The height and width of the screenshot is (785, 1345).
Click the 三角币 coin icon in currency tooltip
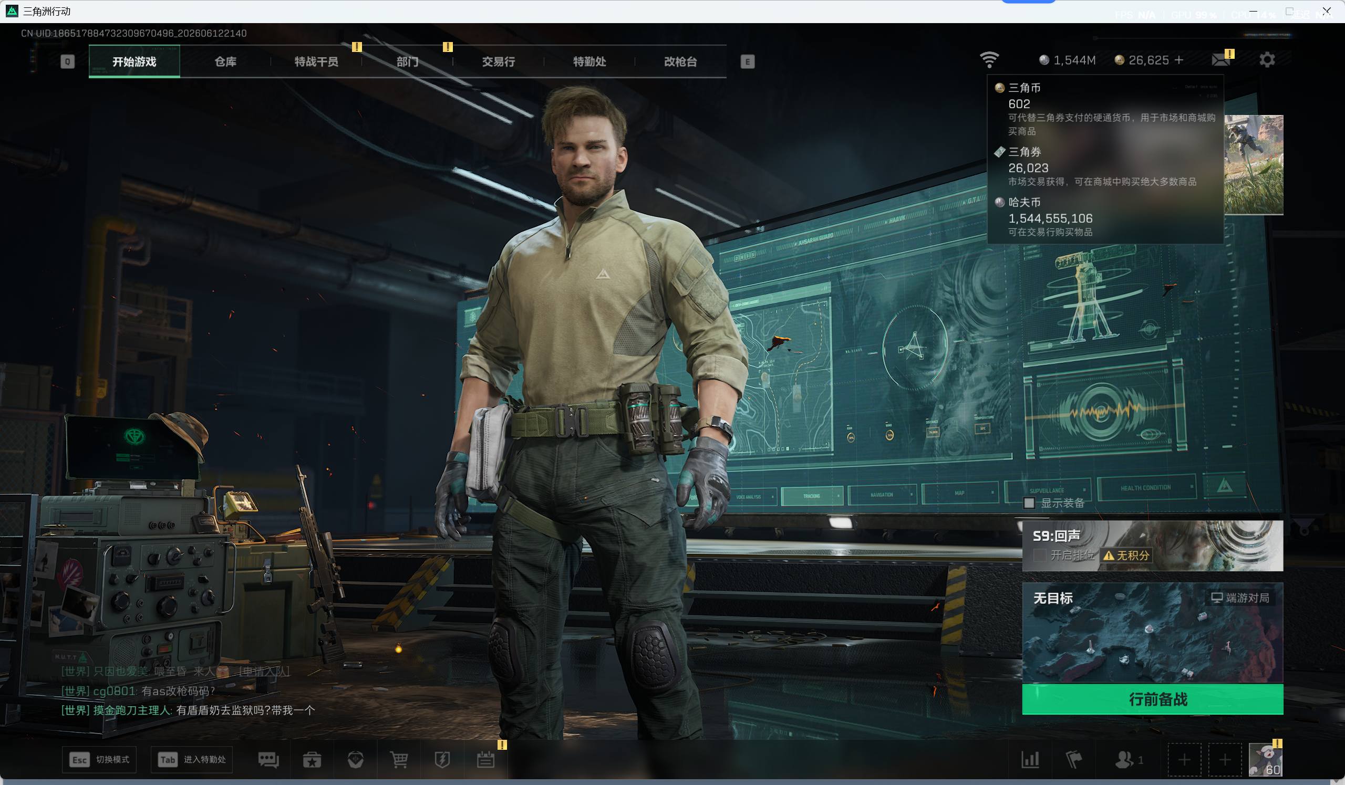point(1000,88)
